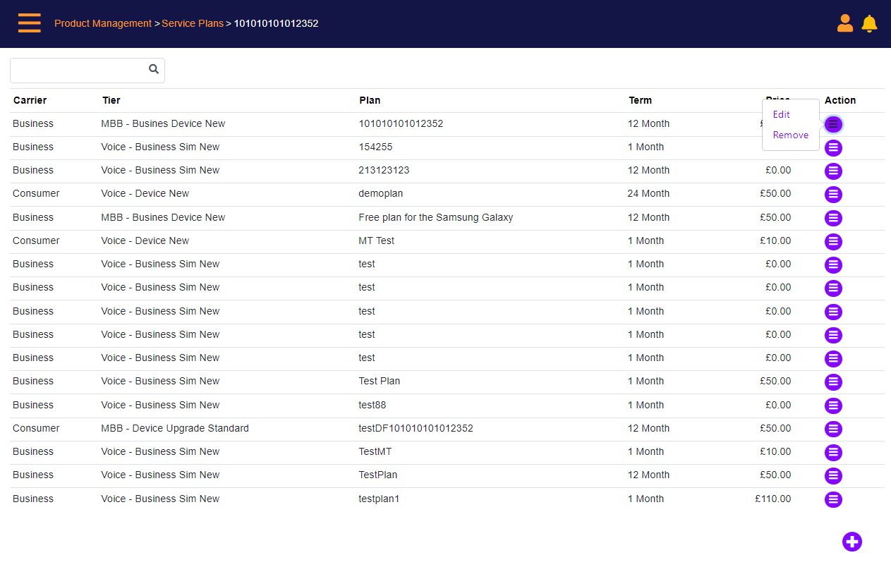Viewport: 891px width, 579px height.
Task: Click the '£10.00' price in the TestMT row
Action: 775,451
